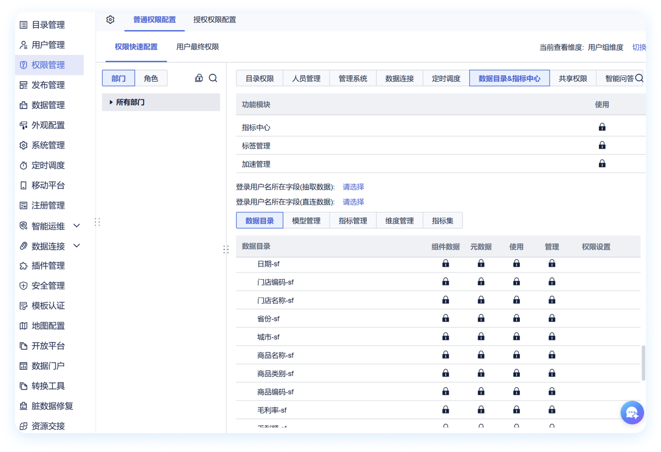Click the settings gear icon beside 普通权限配置
Image resolution: width=661 pixels, height=452 pixels.
tap(110, 20)
